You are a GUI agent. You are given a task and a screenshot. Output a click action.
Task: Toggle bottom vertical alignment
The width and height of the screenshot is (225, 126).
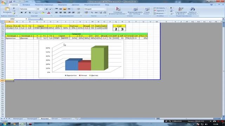65,9
